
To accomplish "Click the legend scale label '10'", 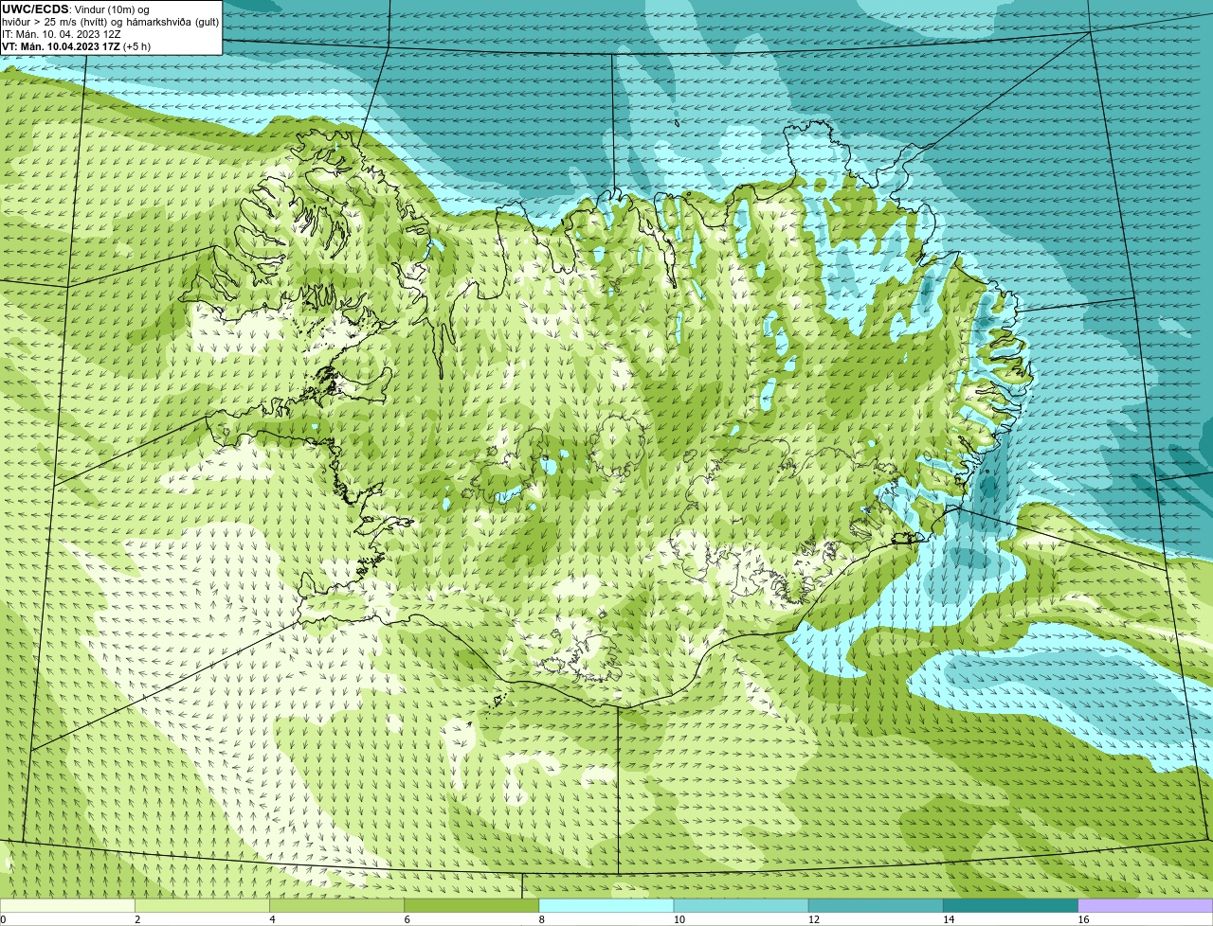I will 679,919.
